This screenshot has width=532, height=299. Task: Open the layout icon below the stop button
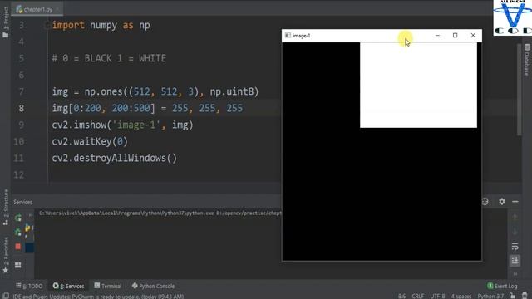coord(18,265)
